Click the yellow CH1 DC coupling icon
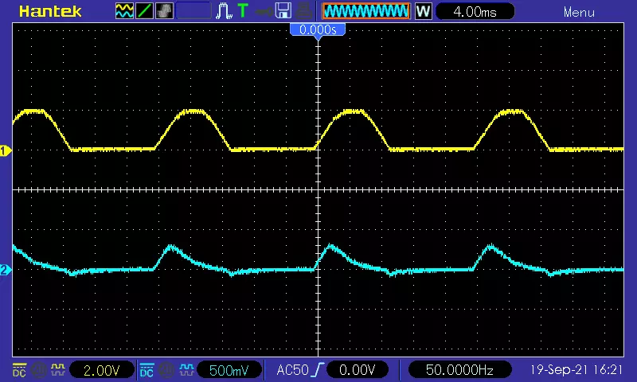This screenshot has height=382, width=637. [19, 370]
